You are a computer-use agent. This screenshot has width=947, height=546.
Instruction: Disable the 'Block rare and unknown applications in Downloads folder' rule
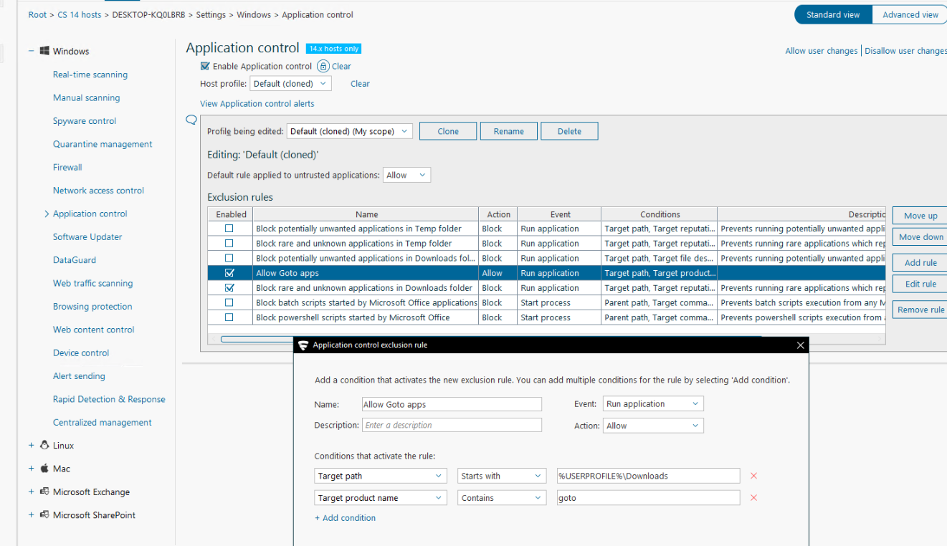click(229, 288)
